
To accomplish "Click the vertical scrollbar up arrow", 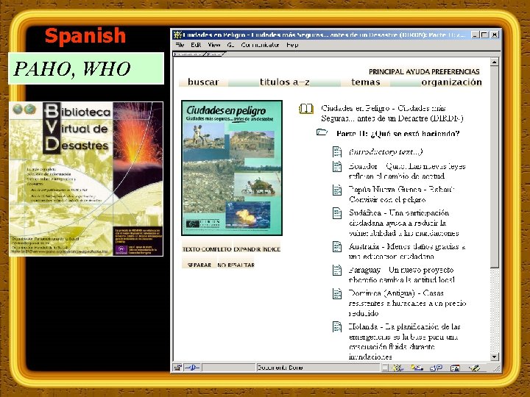I will (x=494, y=62).
